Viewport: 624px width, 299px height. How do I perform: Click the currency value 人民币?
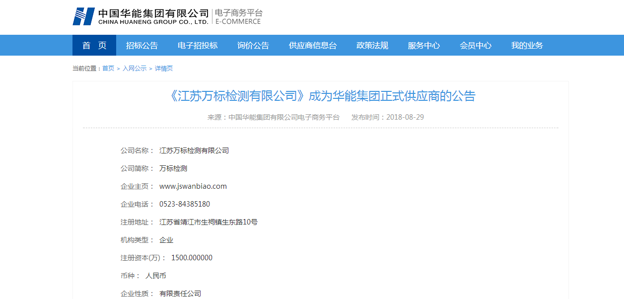[x=156, y=276]
